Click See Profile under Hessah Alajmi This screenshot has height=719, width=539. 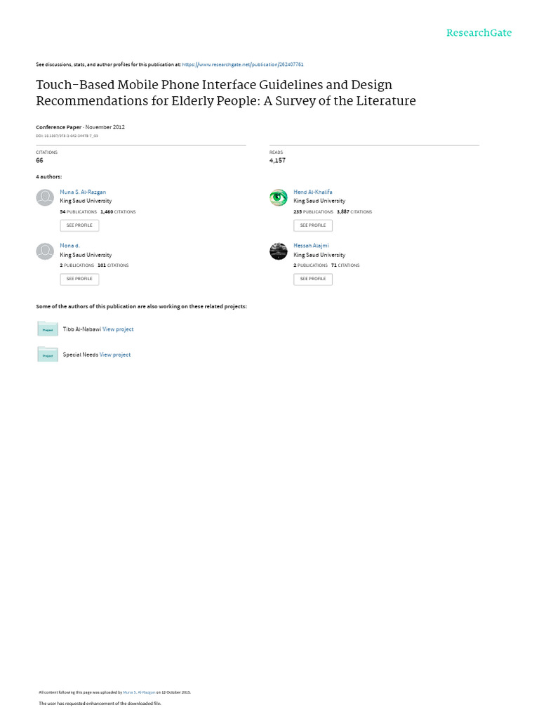(x=313, y=279)
